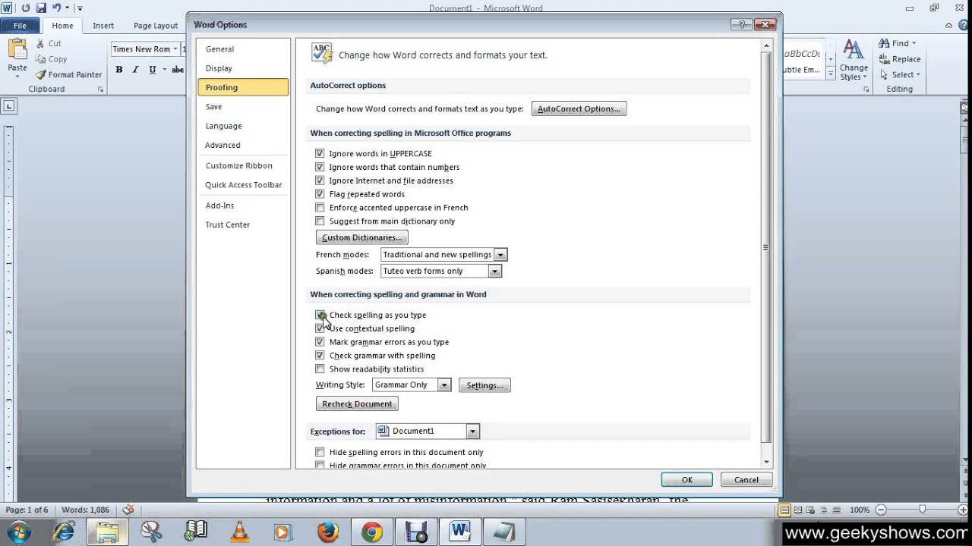Click the Find binoculars icon

tap(884, 43)
